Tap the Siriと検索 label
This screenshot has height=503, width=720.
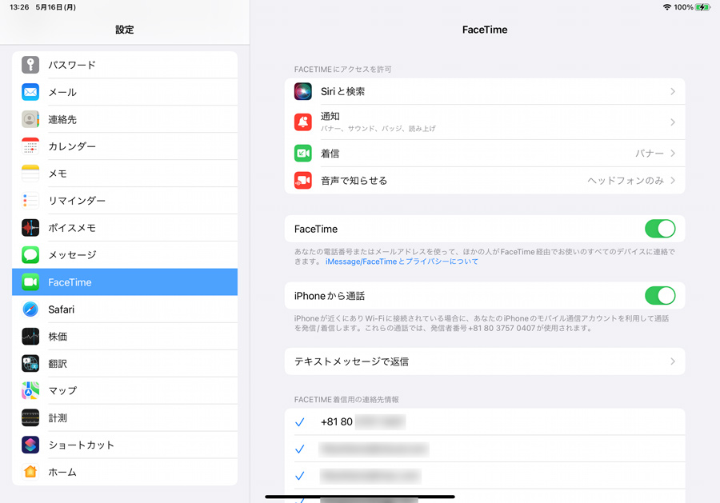(x=342, y=91)
